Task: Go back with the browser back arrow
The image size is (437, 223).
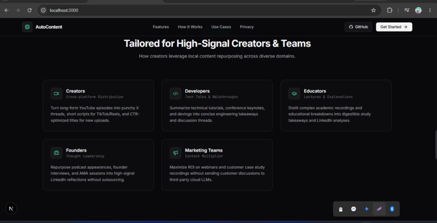Action: point(7,10)
